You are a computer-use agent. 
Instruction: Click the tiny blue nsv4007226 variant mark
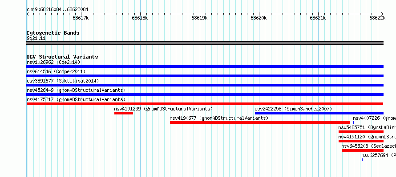354,122
